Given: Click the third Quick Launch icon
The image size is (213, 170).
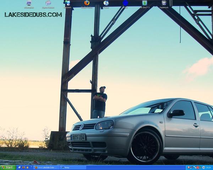Looking at the screenshot, I should [x=27, y=168].
